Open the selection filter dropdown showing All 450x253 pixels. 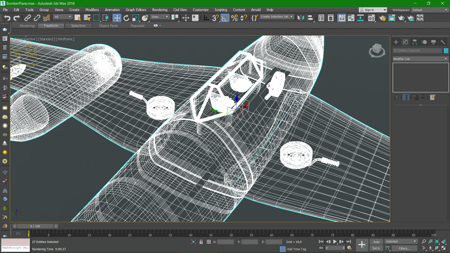[x=62, y=16]
